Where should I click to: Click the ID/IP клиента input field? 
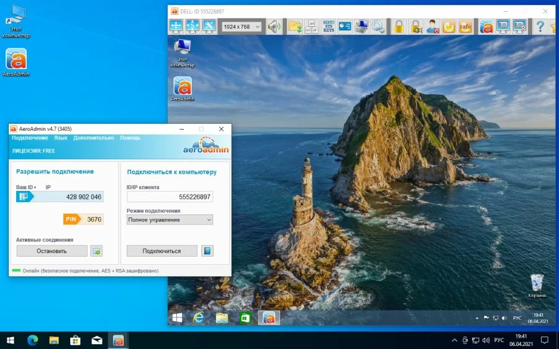[x=170, y=197]
